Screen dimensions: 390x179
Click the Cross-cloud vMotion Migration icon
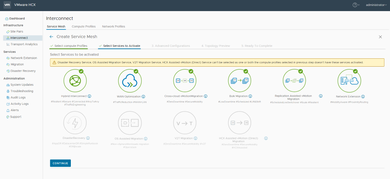(185, 81)
